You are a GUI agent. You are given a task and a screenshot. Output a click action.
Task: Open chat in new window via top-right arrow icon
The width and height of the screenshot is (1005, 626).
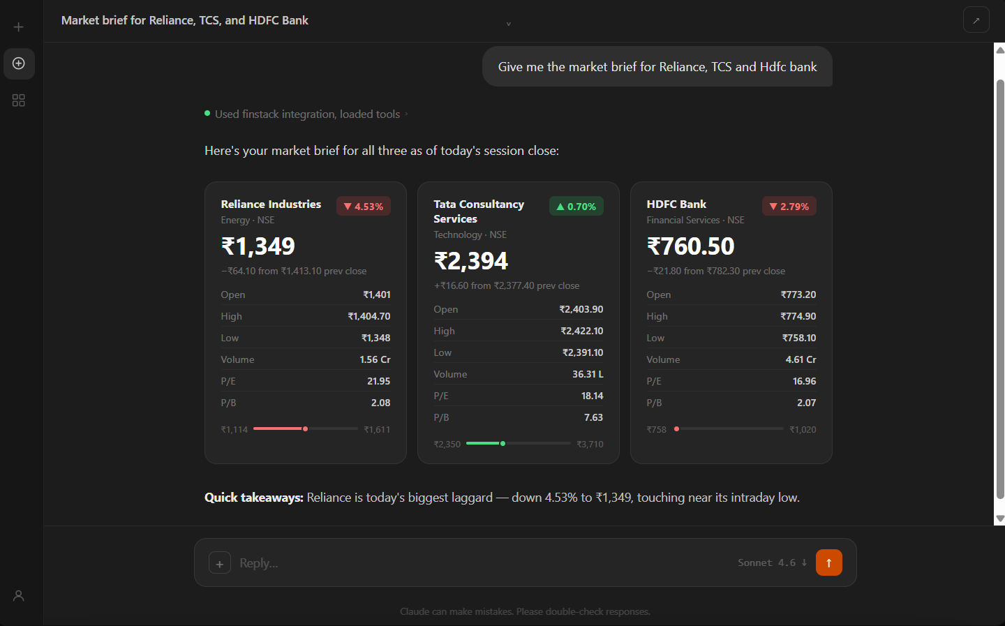point(976,20)
